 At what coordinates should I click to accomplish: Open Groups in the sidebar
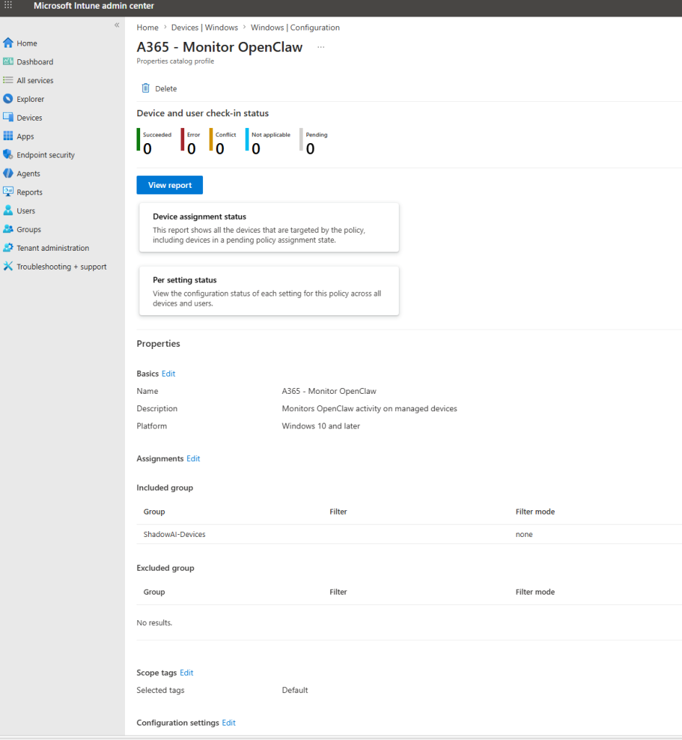click(29, 229)
